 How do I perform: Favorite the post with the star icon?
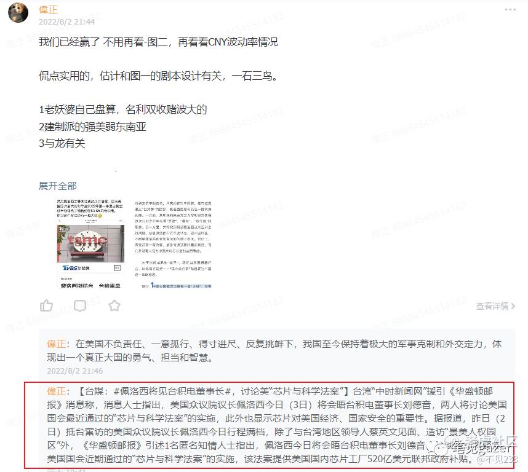coord(114,305)
